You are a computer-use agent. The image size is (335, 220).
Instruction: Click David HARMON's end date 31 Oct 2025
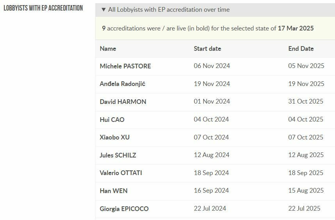(306, 102)
